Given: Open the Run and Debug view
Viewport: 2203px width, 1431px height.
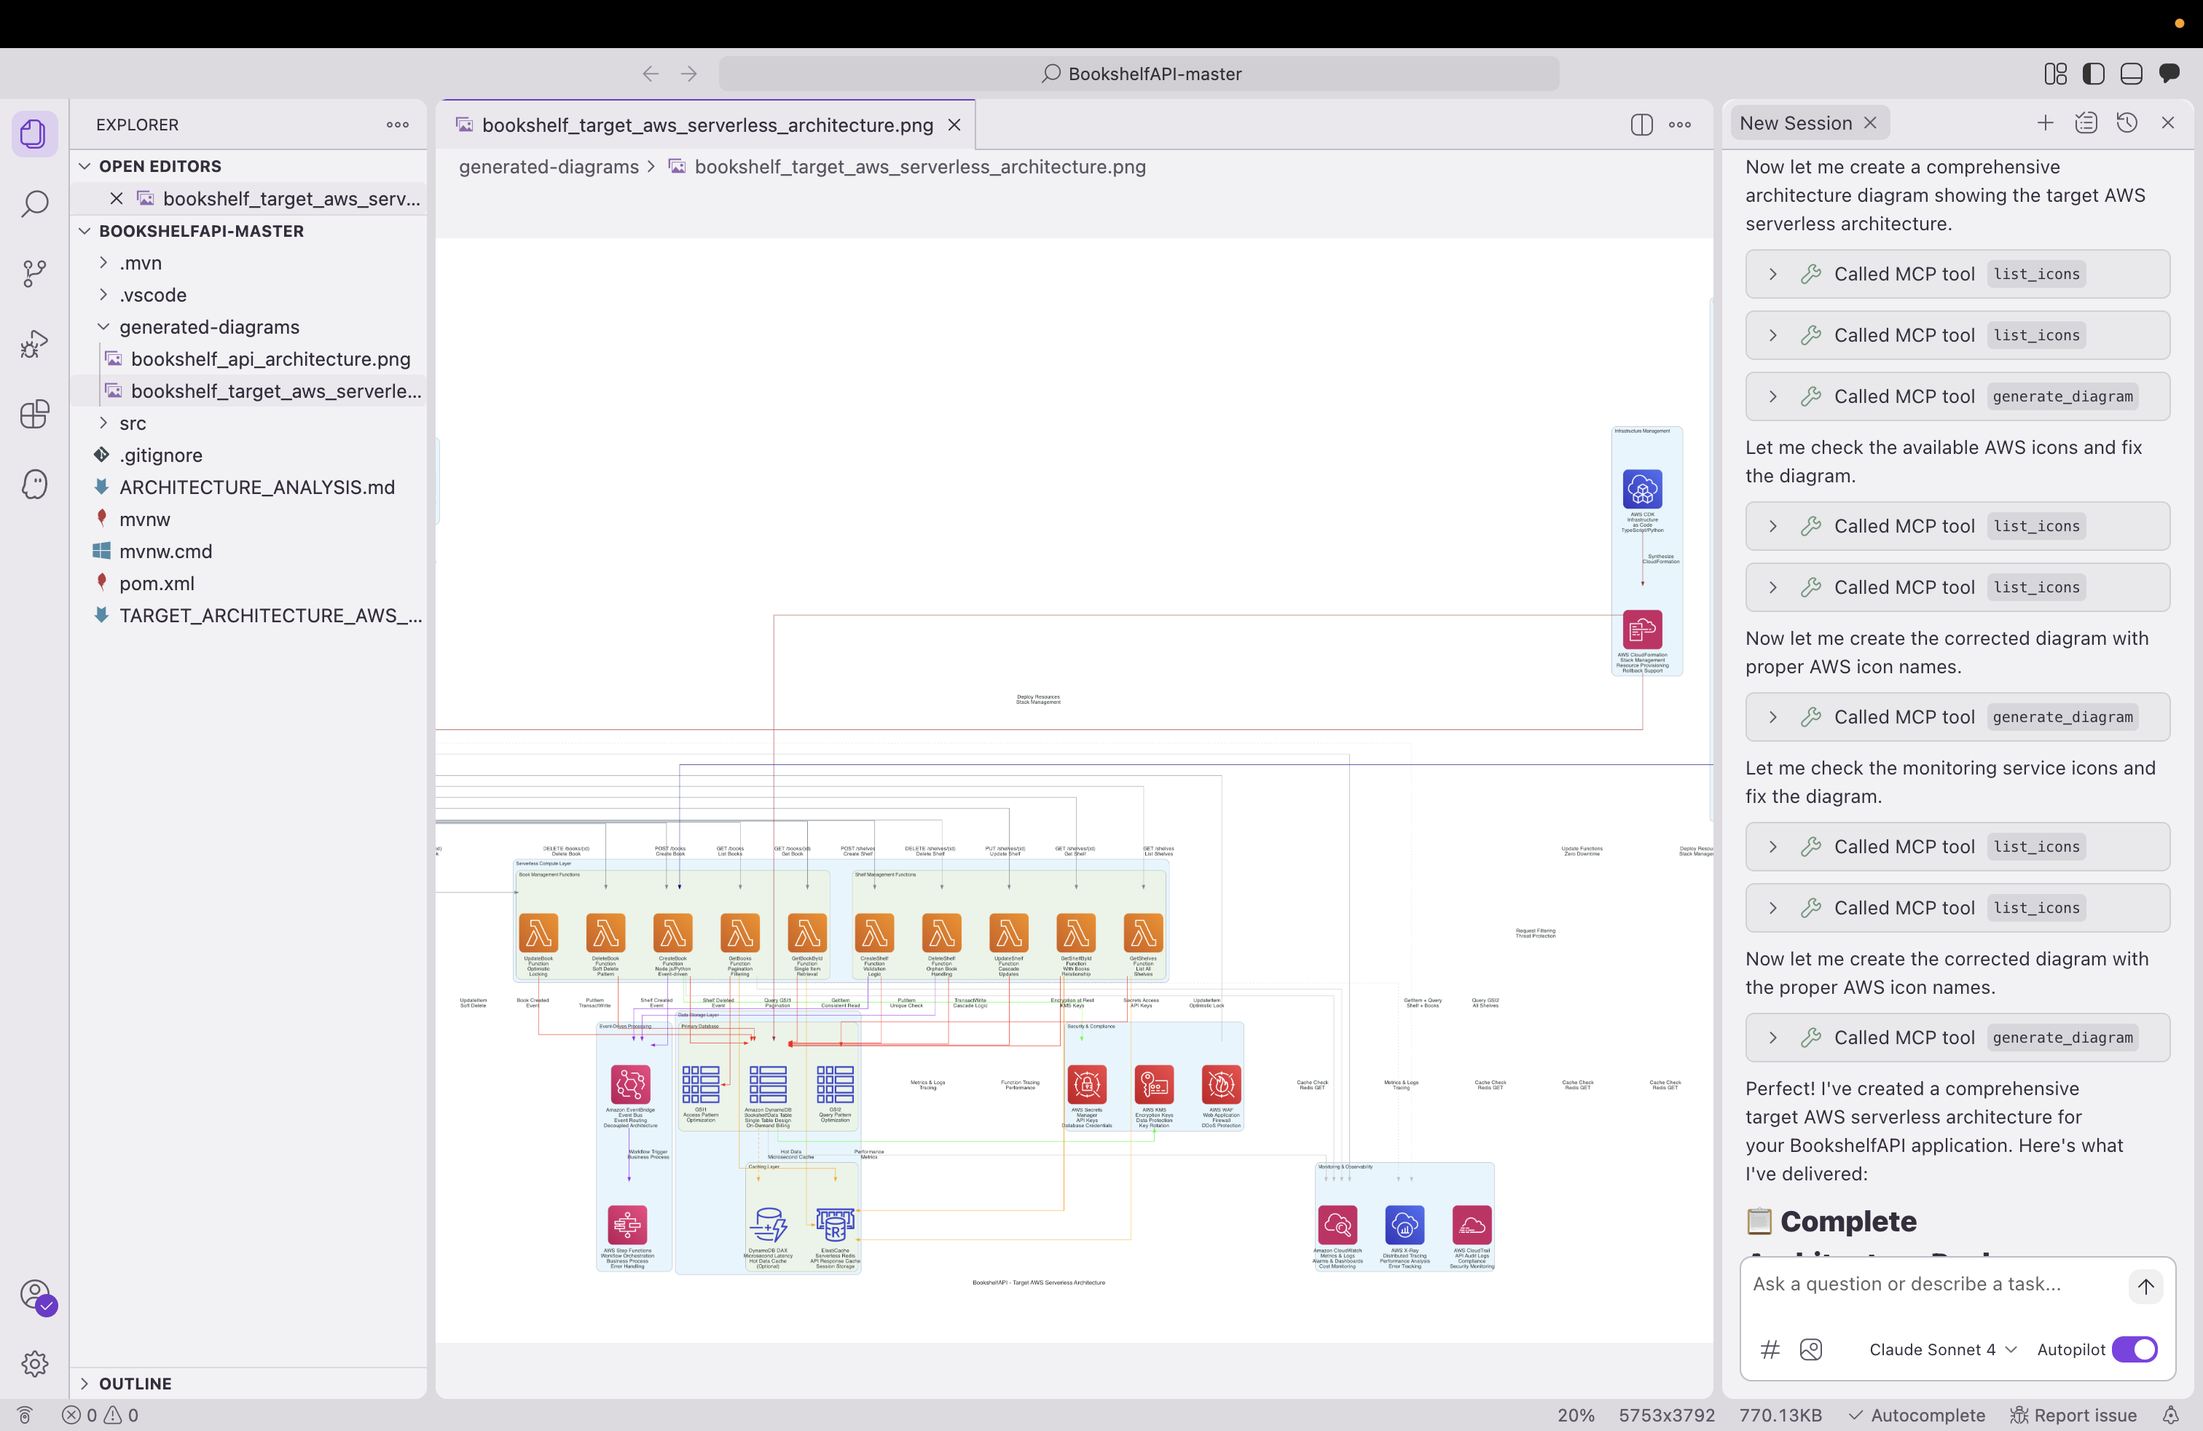Looking at the screenshot, I should coord(34,343).
